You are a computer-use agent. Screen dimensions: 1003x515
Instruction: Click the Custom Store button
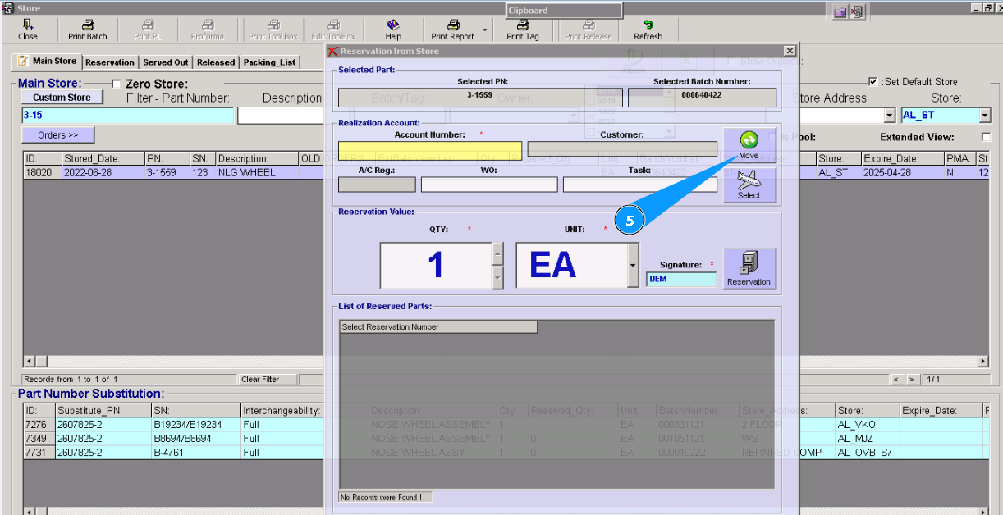[62, 98]
